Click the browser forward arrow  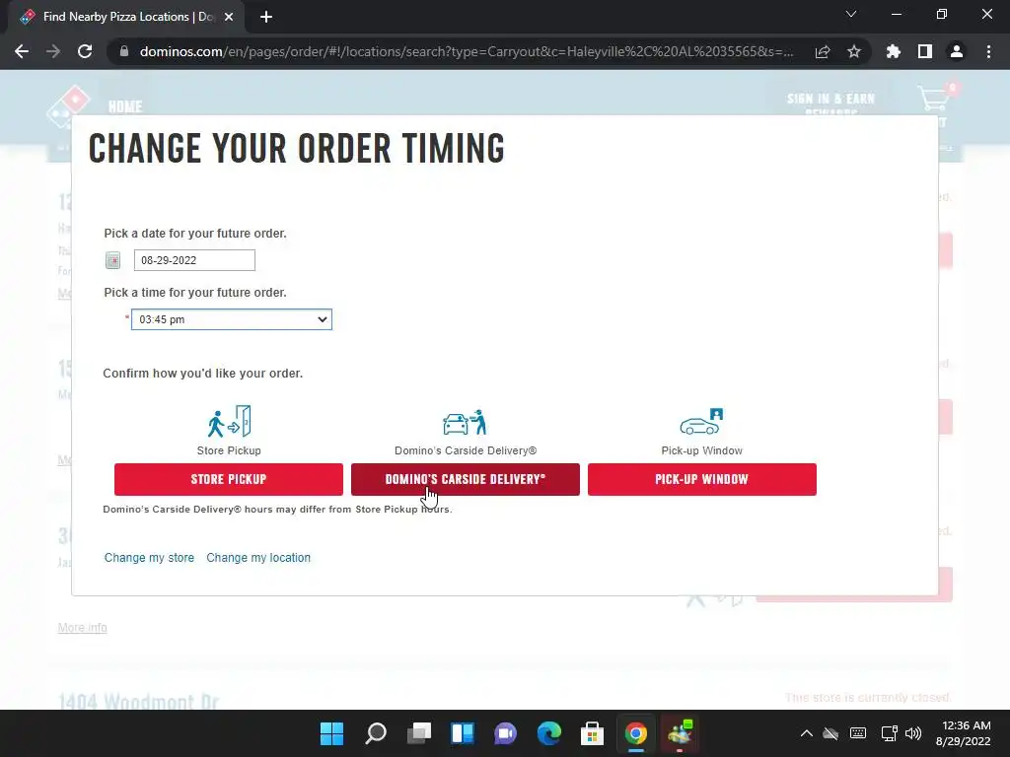53,51
